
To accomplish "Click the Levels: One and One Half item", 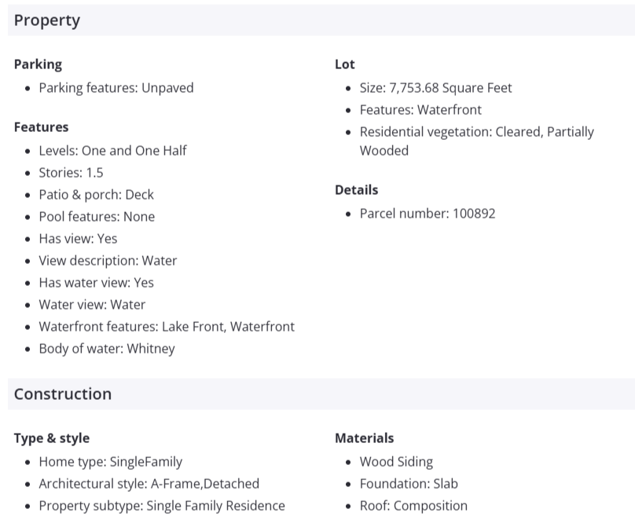I will pos(112,151).
